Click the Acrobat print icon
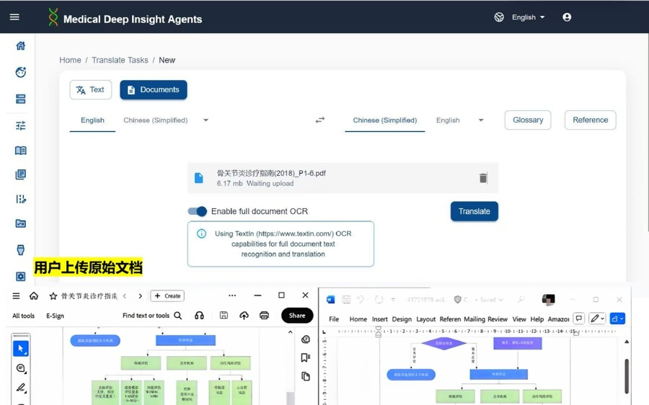This screenshot has height=405, width=649. (264, 316)
